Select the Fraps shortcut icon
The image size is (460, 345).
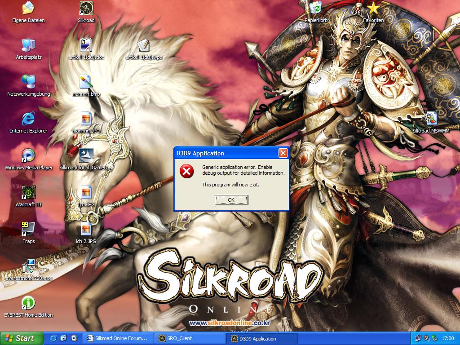tap(28, 230)
